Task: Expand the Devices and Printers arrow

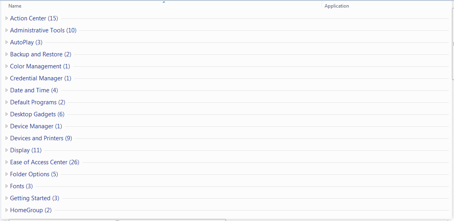Action: click(6, 138)
